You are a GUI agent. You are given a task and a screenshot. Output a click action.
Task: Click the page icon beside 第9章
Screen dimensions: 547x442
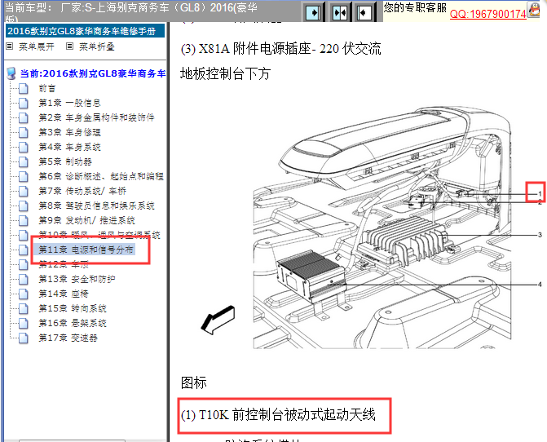tap(24, 220)
